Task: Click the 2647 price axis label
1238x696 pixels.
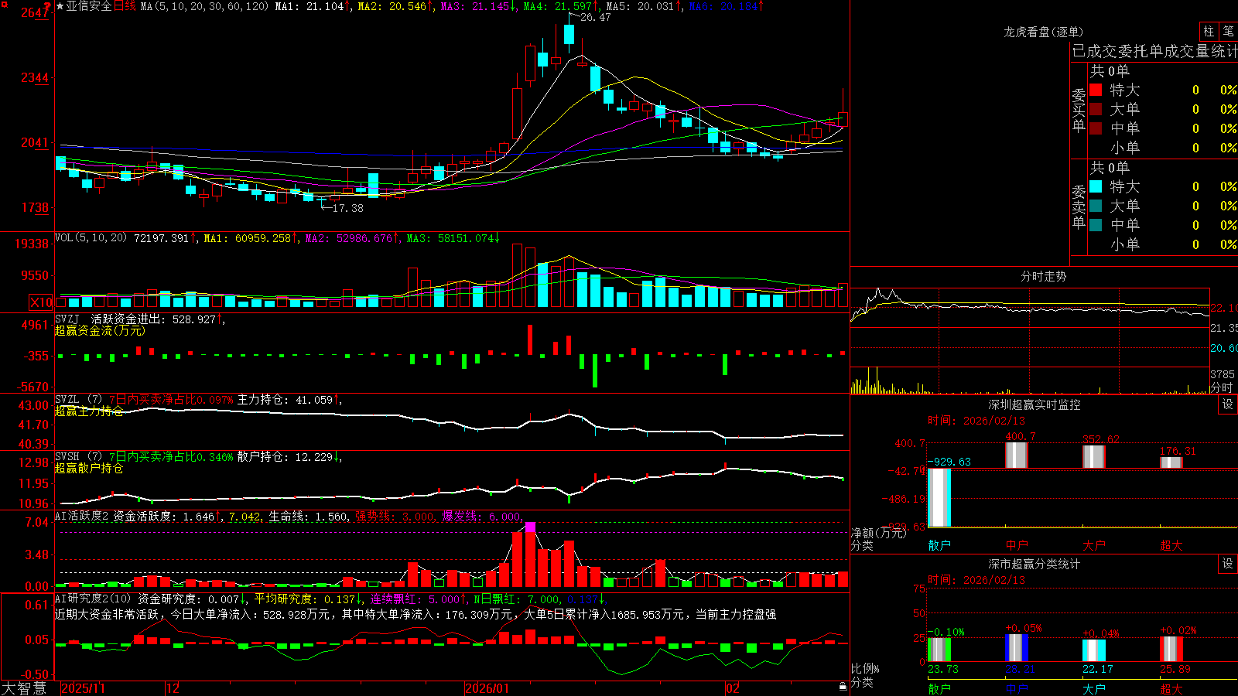Action: 35,12
